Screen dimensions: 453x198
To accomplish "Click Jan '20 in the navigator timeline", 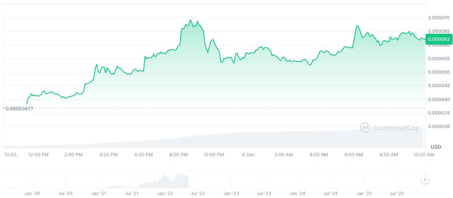I will coord(32,193).
